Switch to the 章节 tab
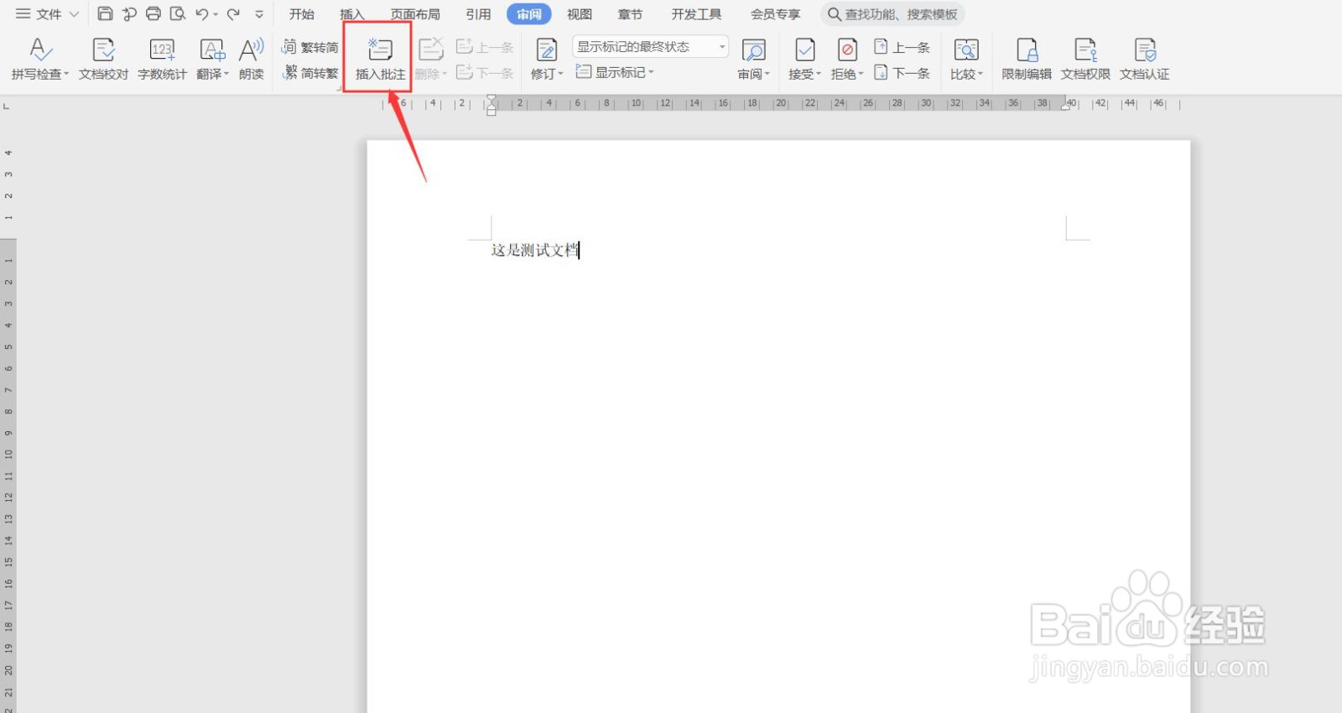The image size is (1342, 713). coord(630,14)
